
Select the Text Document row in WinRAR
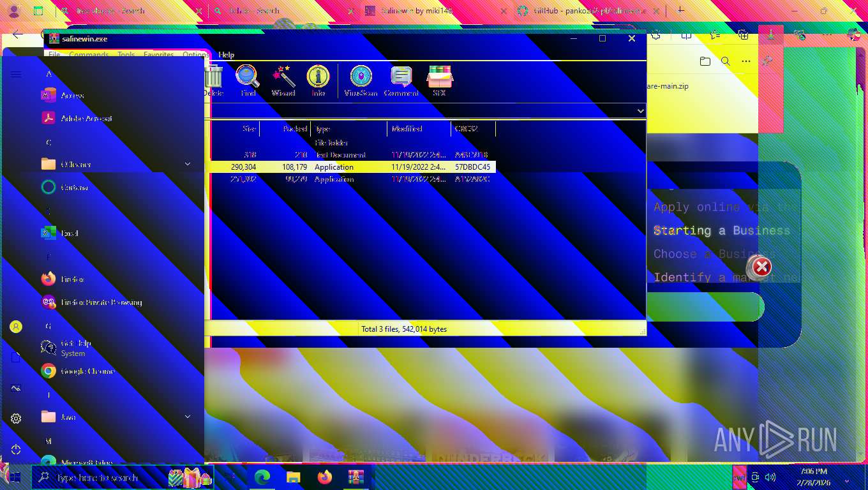353,155
